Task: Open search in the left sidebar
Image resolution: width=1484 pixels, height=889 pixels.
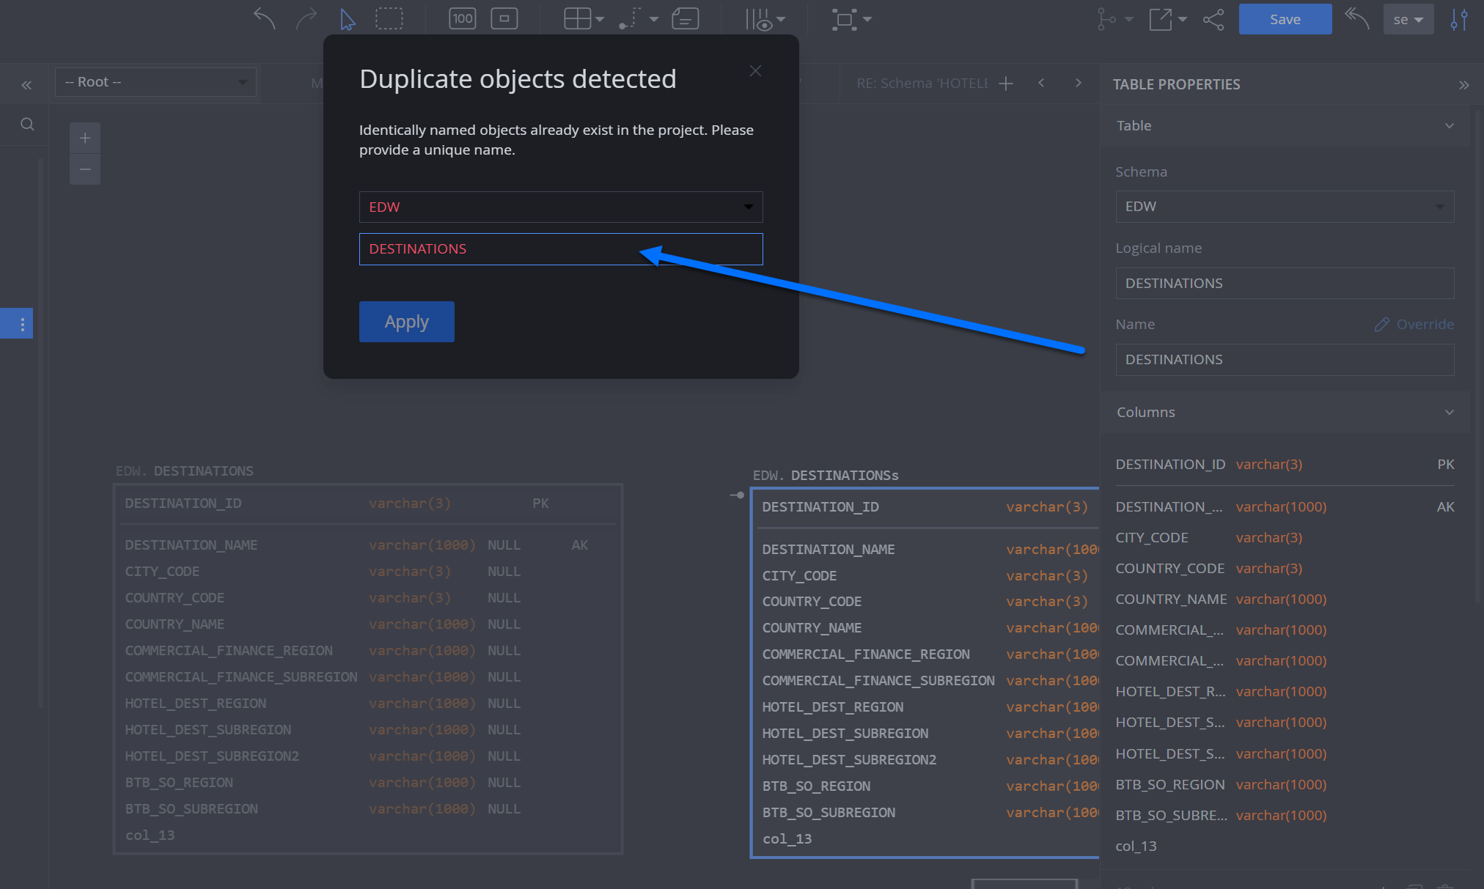Action: [x=26, y=125]
